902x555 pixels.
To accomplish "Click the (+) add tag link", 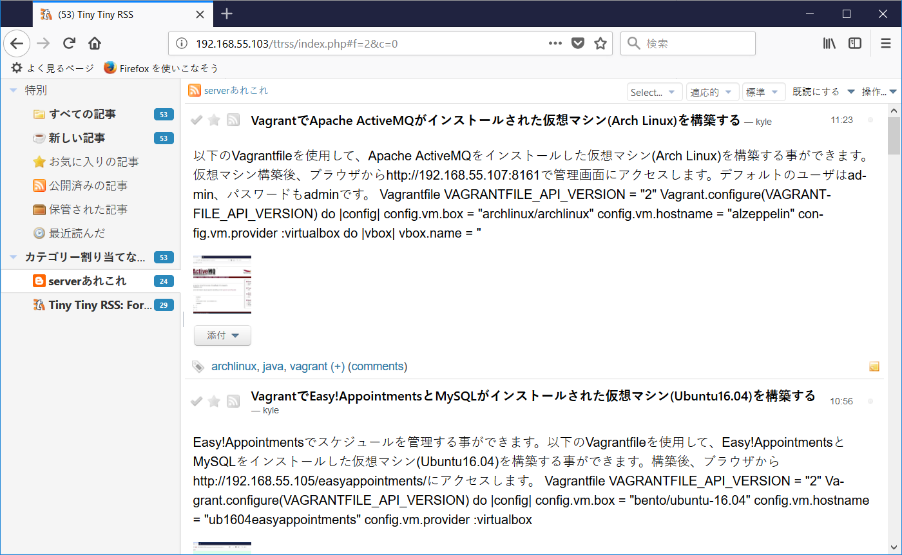I will pos(338,366).
